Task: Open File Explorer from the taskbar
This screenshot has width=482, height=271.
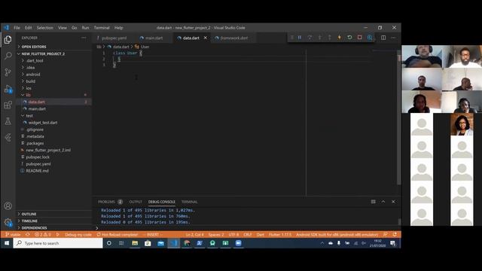Action: point(135,243)
